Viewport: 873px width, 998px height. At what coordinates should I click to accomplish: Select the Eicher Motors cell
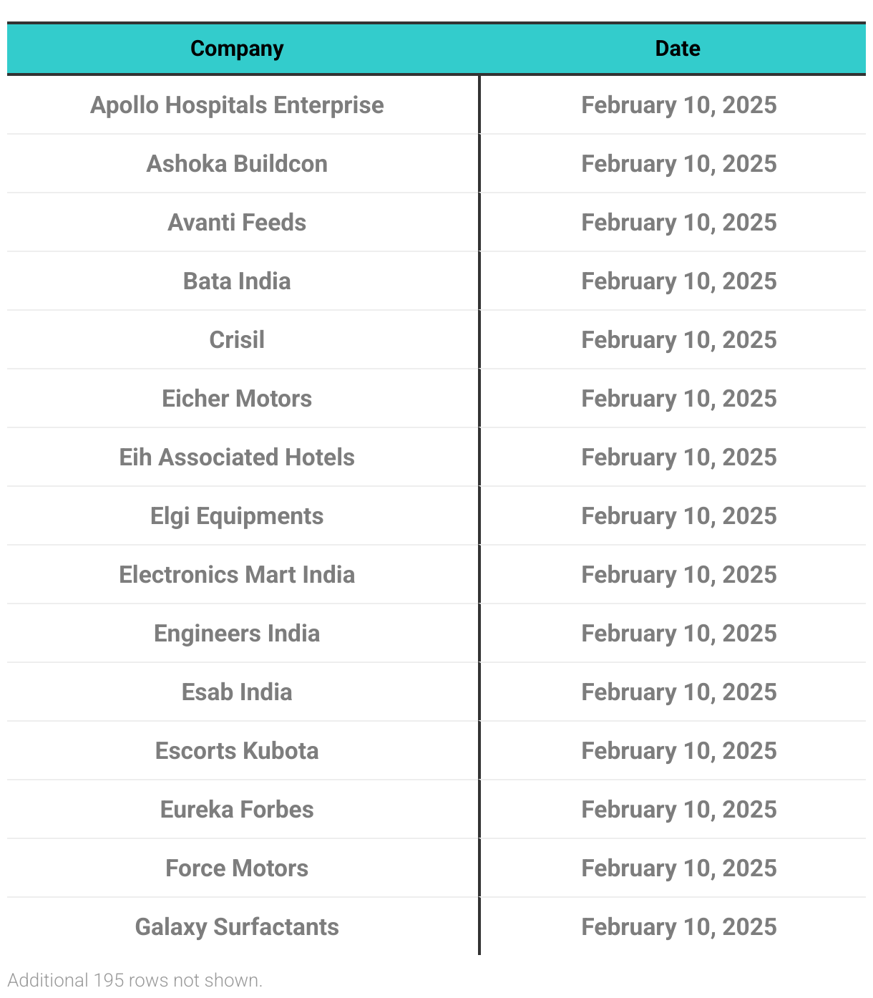(237, 399)
